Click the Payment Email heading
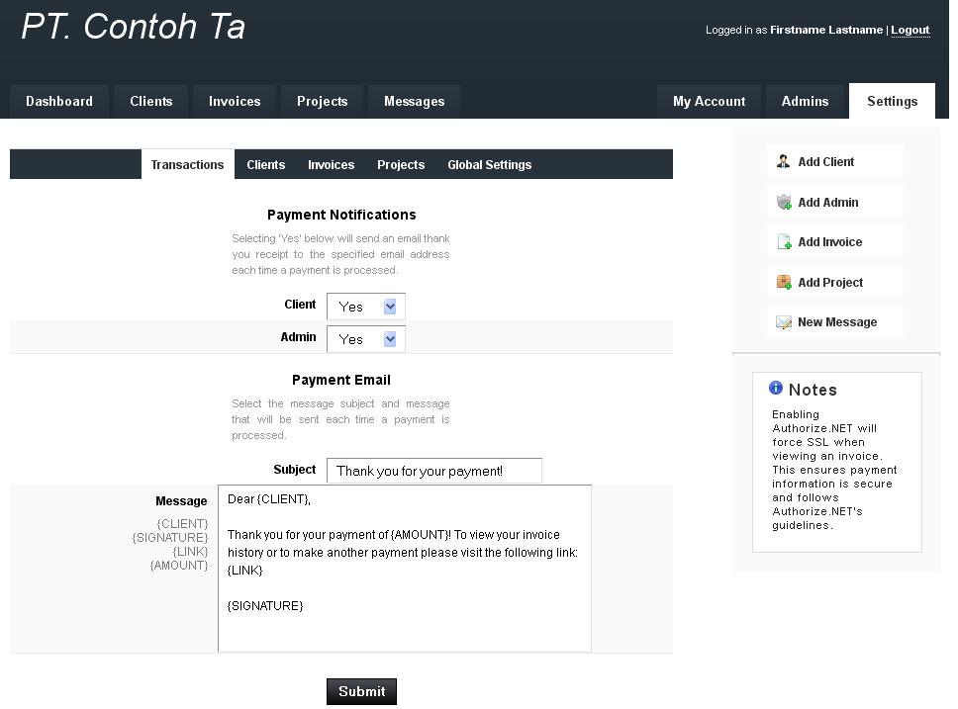958x709 pixels. pyautogui.click(x=341, y=380)
